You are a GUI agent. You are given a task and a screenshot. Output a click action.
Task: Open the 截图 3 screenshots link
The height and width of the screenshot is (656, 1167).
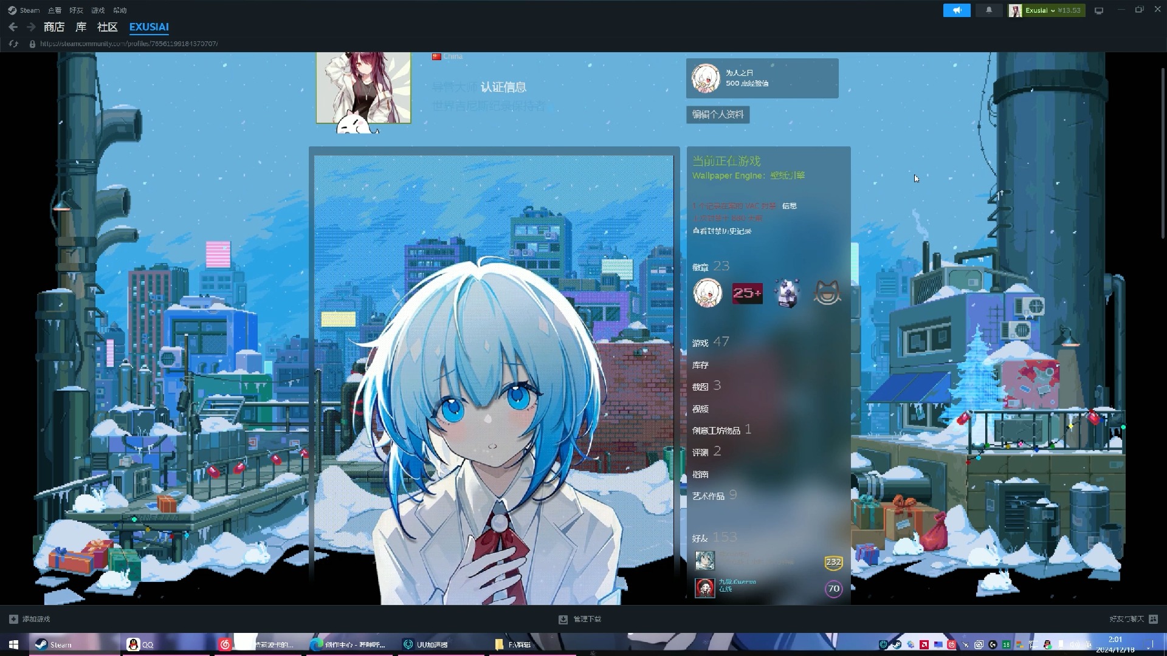707,386
